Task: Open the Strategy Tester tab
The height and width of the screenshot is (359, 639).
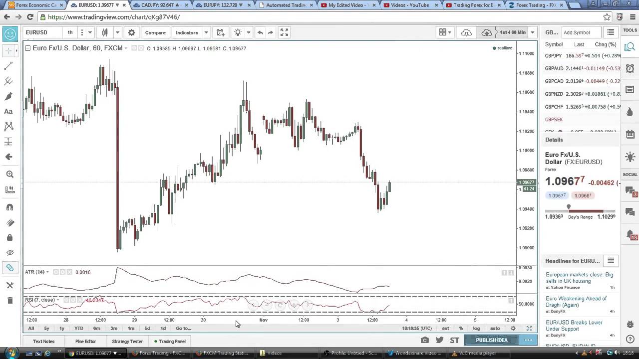Action: (x=127, y=342)
